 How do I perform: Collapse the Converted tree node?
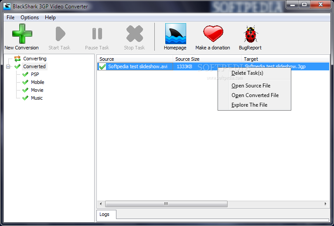(8, 66)
